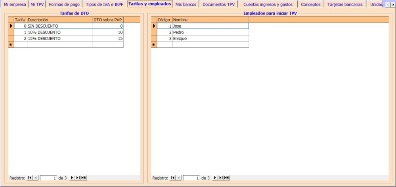
Task: Add new employee record via navigator button
Action: [x=226, y=178]
